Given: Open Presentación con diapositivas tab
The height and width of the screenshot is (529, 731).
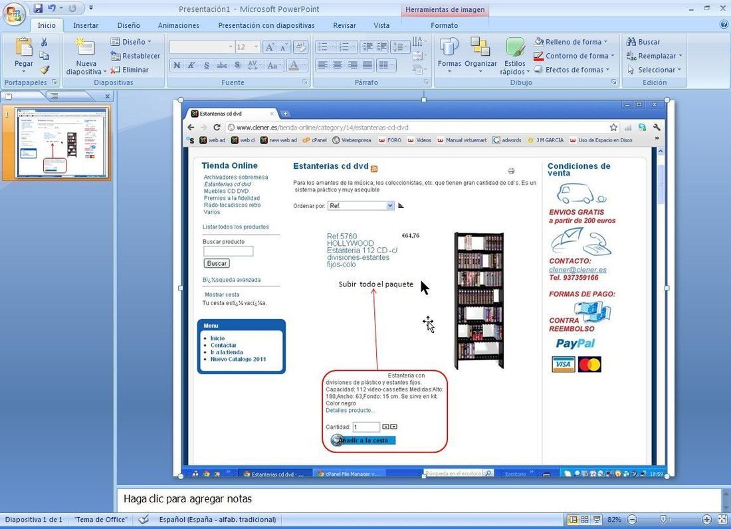Looking at the screenshot, I should tap(266, 26).
